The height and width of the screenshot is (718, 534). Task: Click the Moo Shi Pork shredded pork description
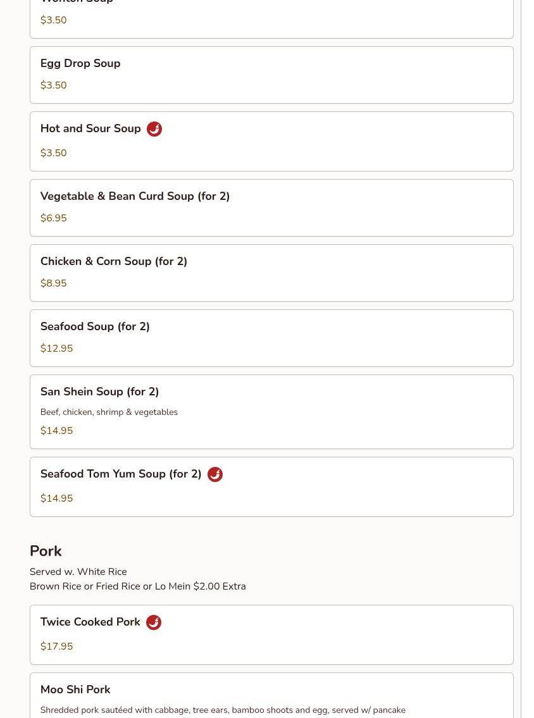pyautogui.click(x=223, y=710)
